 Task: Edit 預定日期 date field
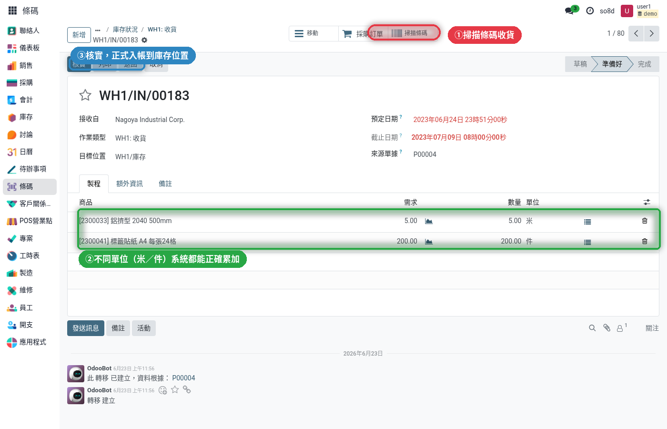460,120
